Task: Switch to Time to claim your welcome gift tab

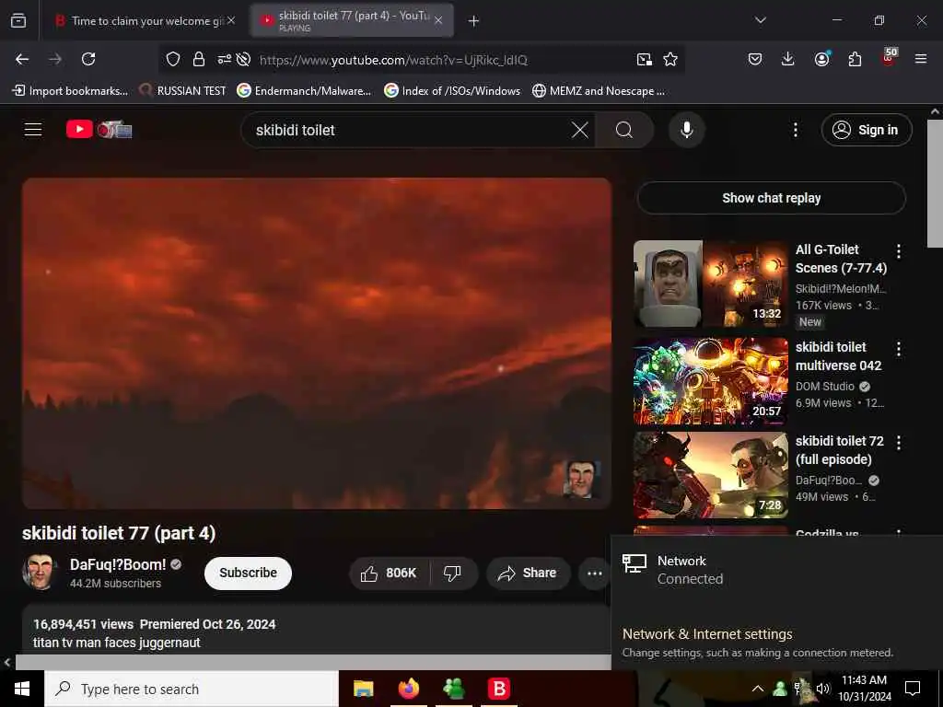Action: [145, 20]
